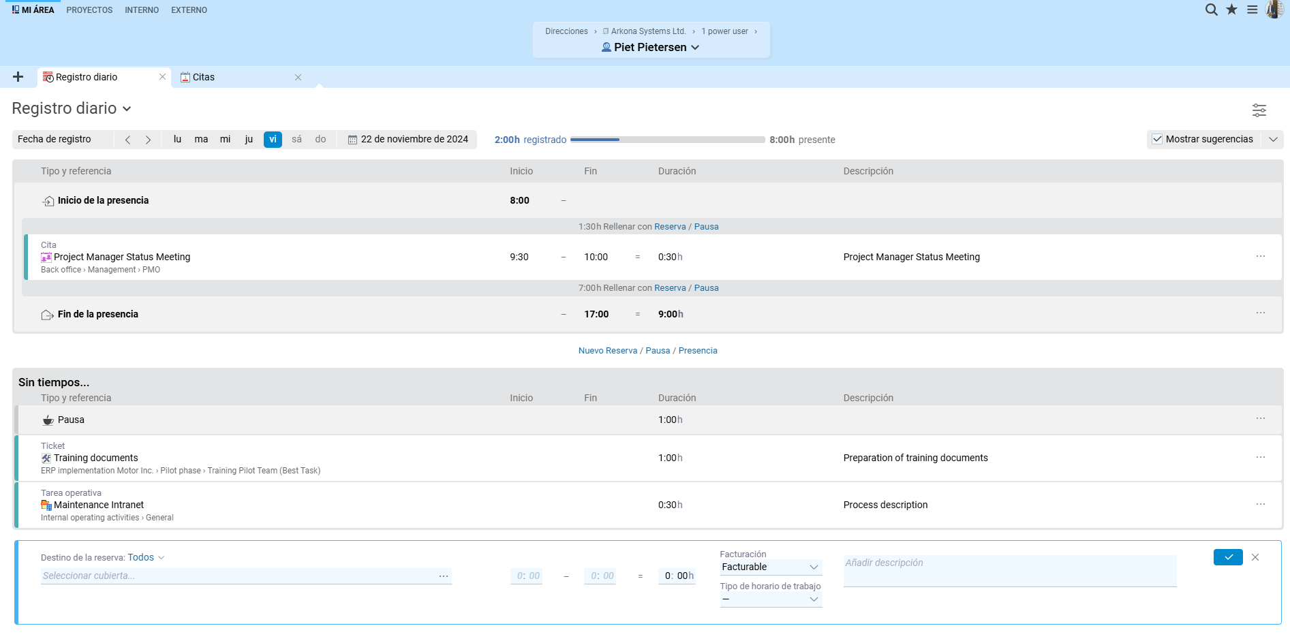This screenshot has width=1290, height=643.
Task: Click 1 power user breadcrumb
Action: click(724, 31)
